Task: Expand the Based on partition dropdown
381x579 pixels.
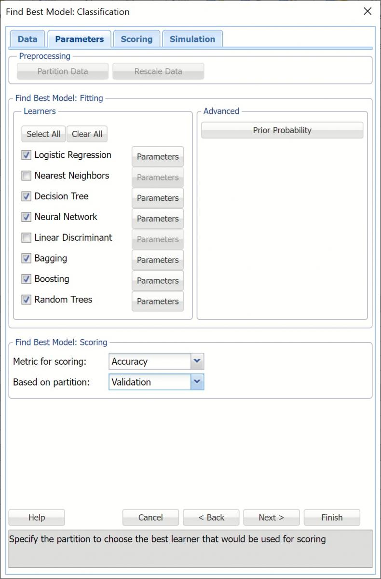Action: coord(197,382)
